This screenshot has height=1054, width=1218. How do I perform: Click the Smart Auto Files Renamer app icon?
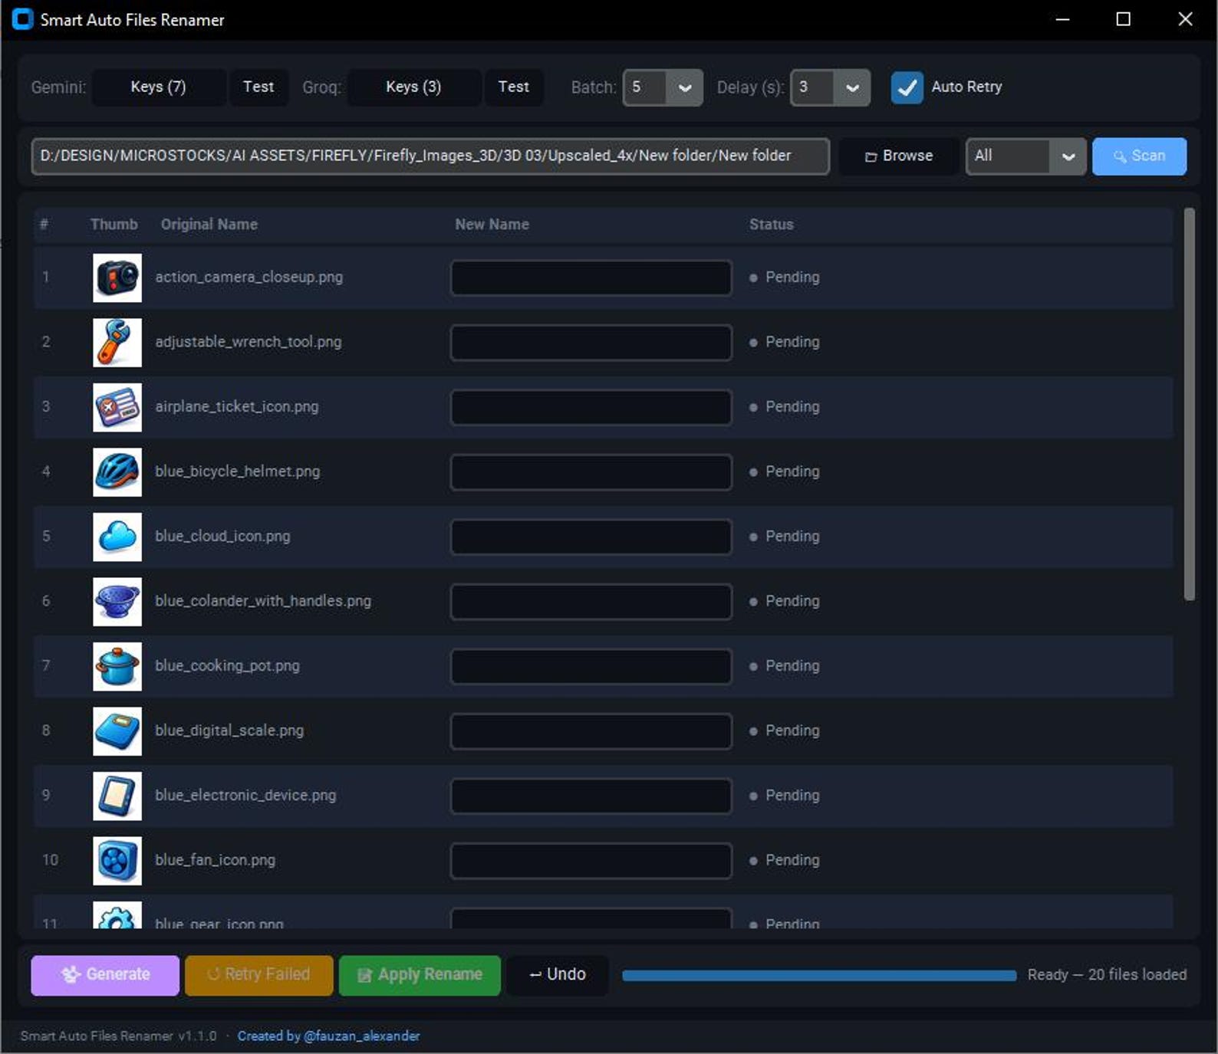[23, 19]
